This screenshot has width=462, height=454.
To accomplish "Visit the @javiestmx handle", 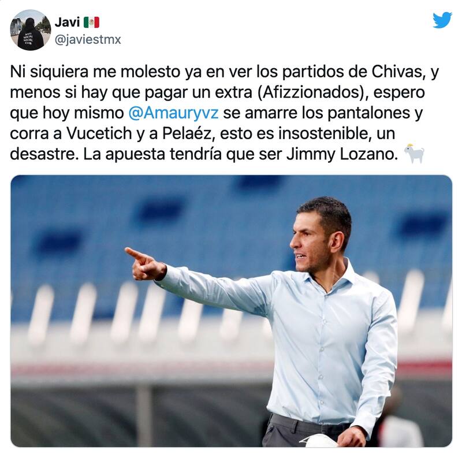I will (88, 39).
